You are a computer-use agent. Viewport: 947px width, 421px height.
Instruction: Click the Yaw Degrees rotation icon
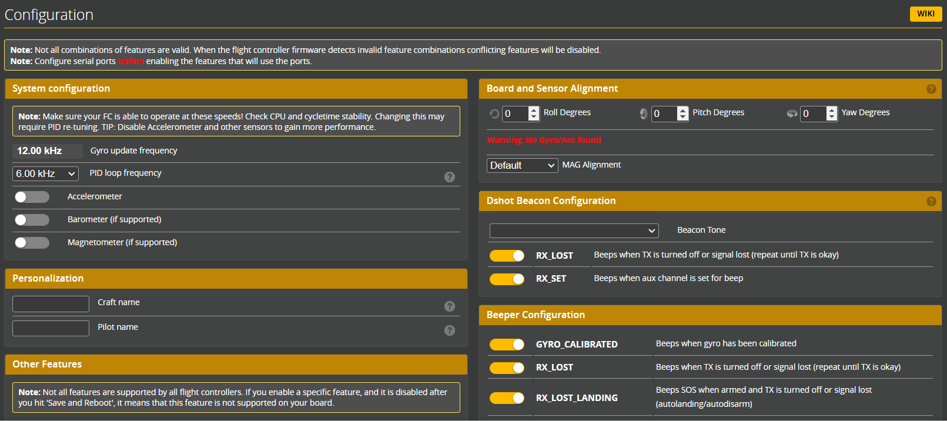click(x=792, y=113)
